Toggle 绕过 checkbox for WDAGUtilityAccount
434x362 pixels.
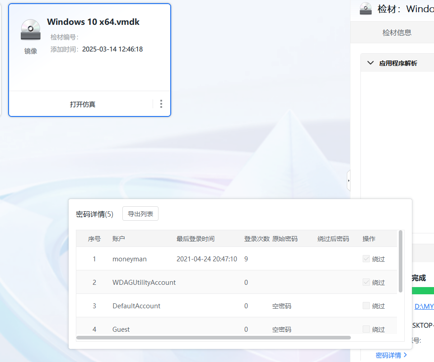pos(366,283)
